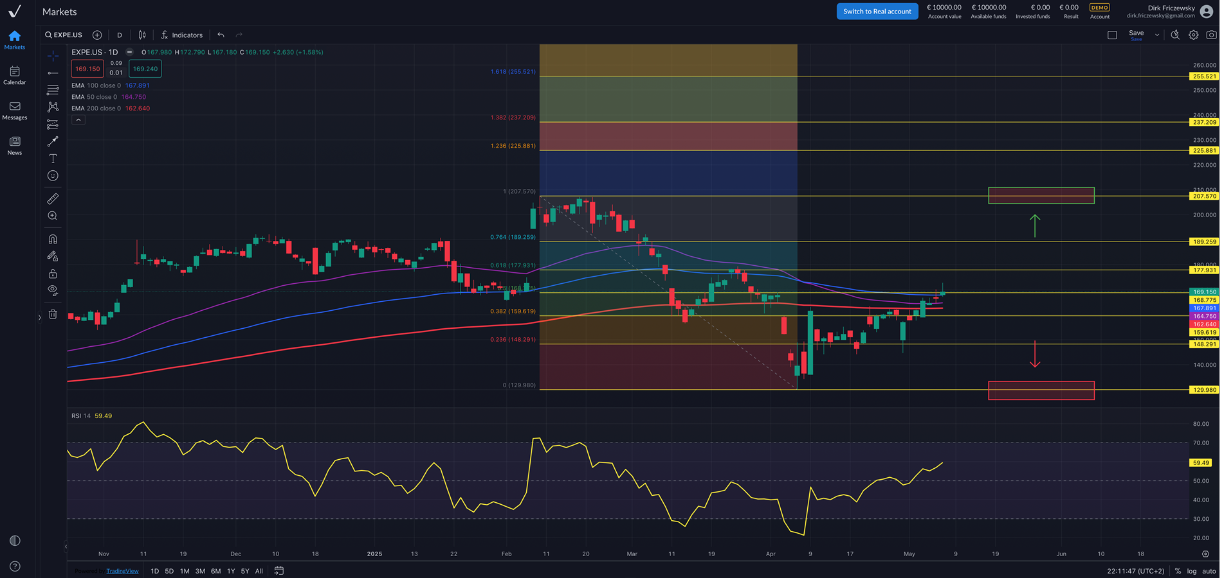Screen dimensions: 1224x578
Task: Take a chart snapshot with camera icon
Action: (1211, 35)
